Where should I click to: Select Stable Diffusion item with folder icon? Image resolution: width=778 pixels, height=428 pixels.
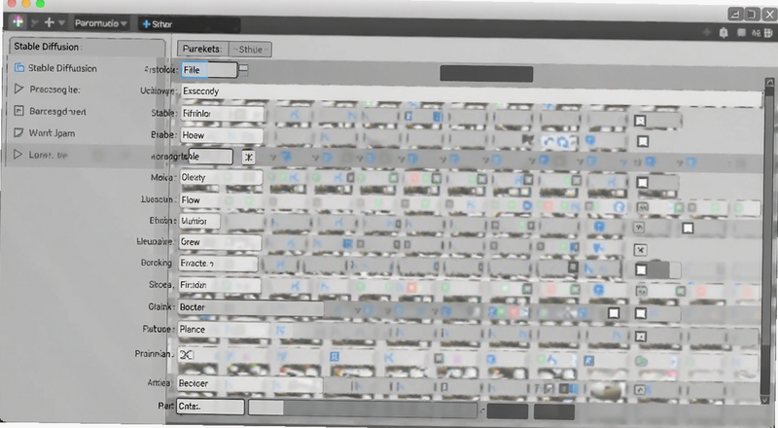click(x=55, y=68)
